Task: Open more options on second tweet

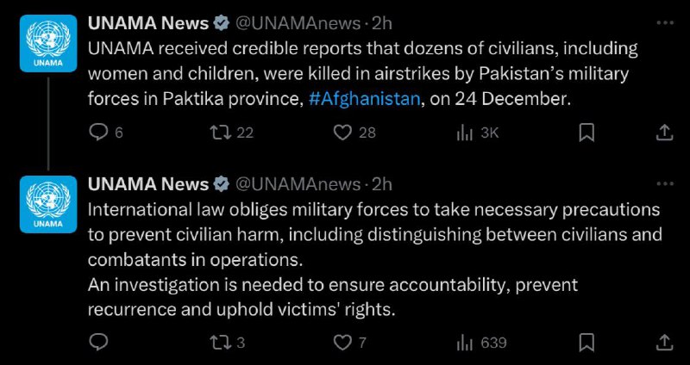Action: (665, 183)
